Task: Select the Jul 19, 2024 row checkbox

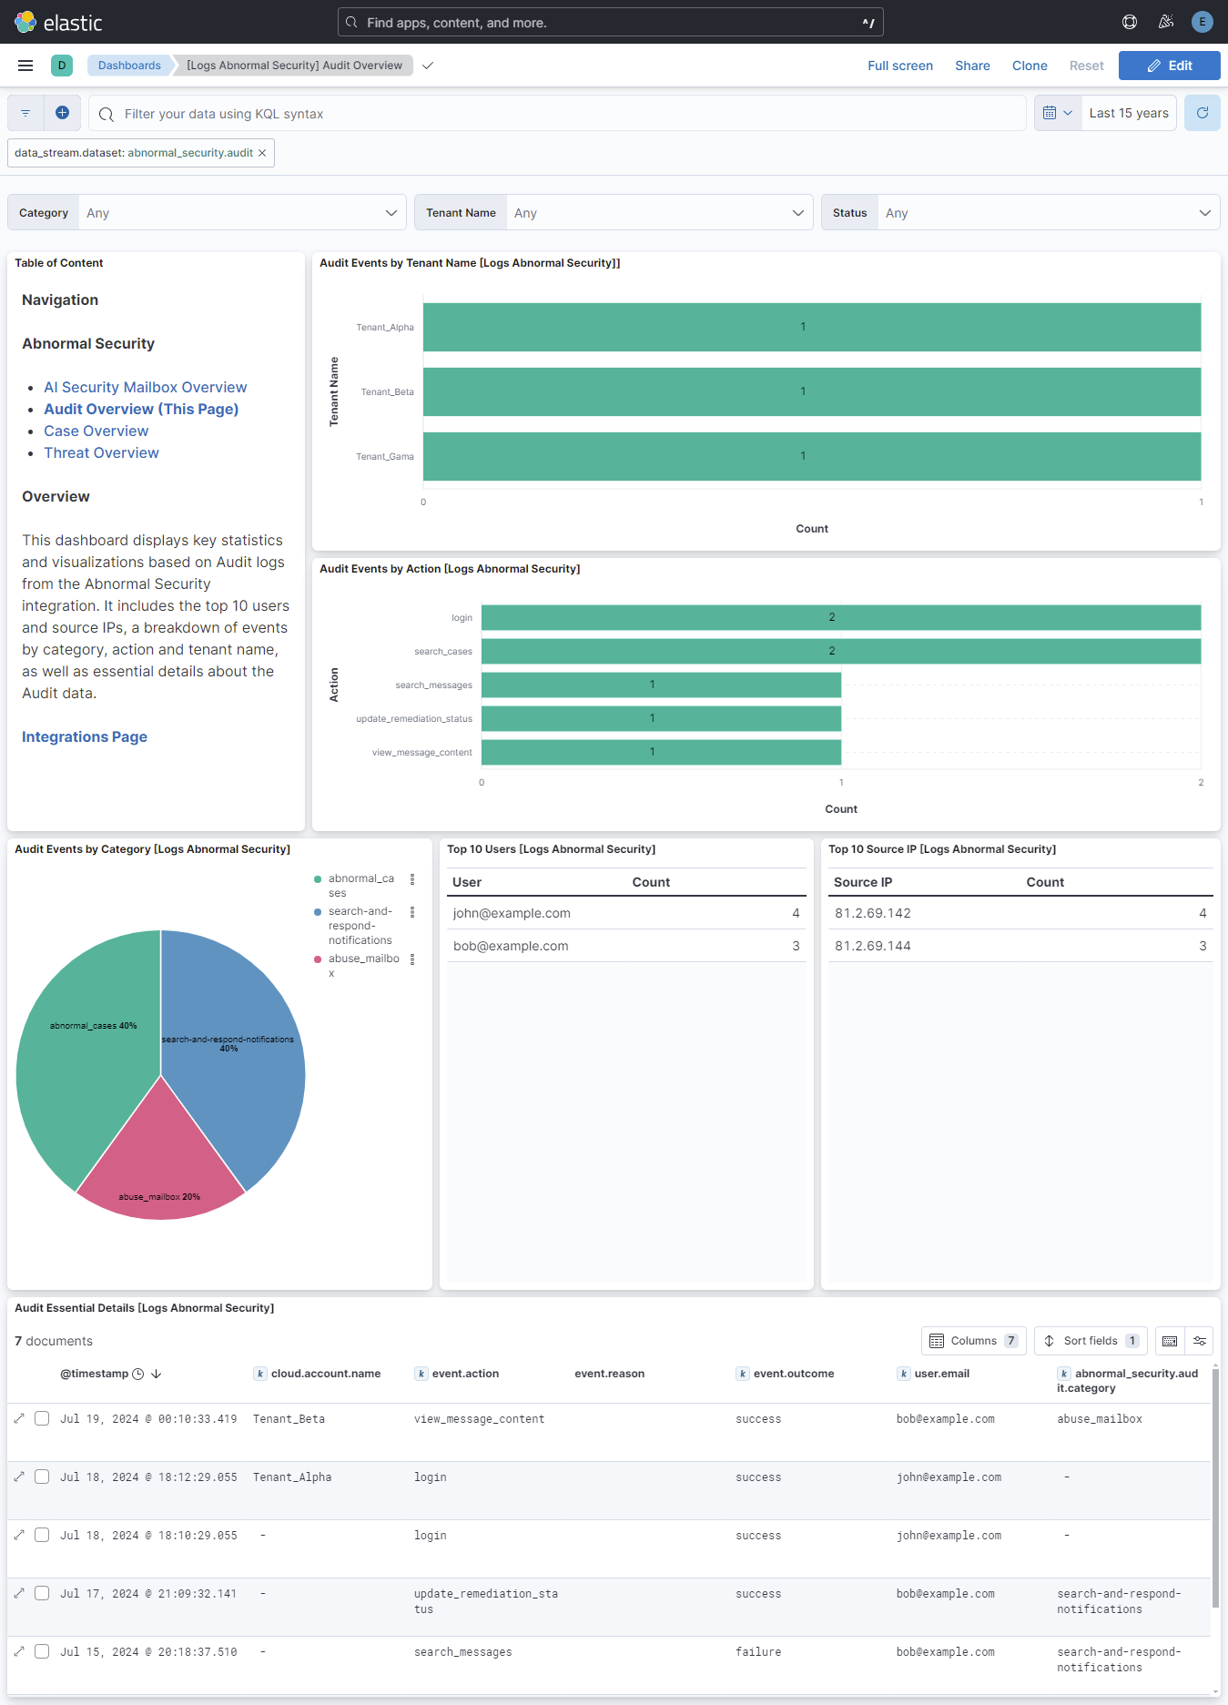Action: 42,1418
